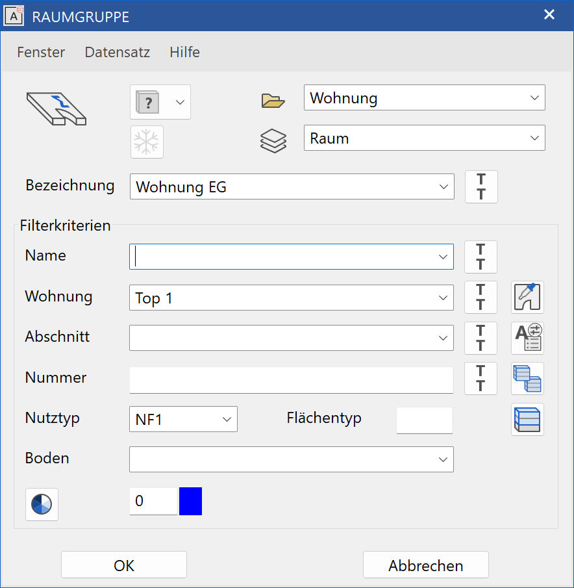Open the Wohnung folder dropdown

coord(424,97)
